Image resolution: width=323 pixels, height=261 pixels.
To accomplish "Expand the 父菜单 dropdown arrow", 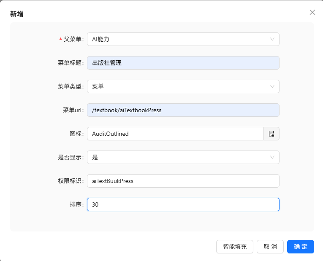I will coord(272,39).
